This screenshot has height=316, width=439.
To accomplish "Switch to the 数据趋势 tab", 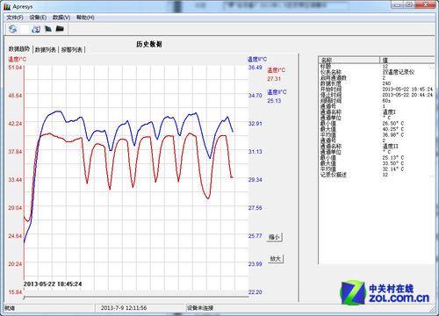I will point(19,49).
